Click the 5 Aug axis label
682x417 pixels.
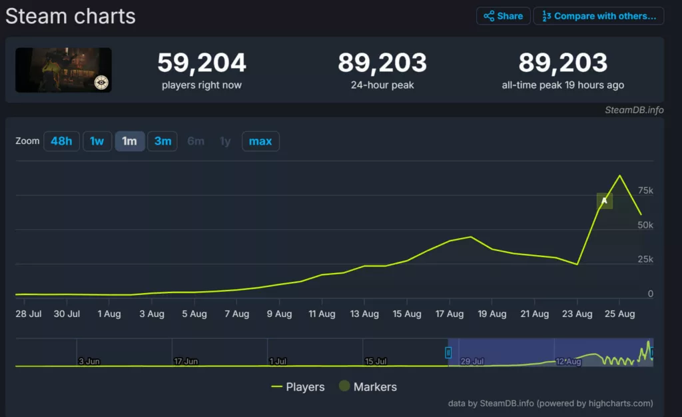(x=194, y=314)
